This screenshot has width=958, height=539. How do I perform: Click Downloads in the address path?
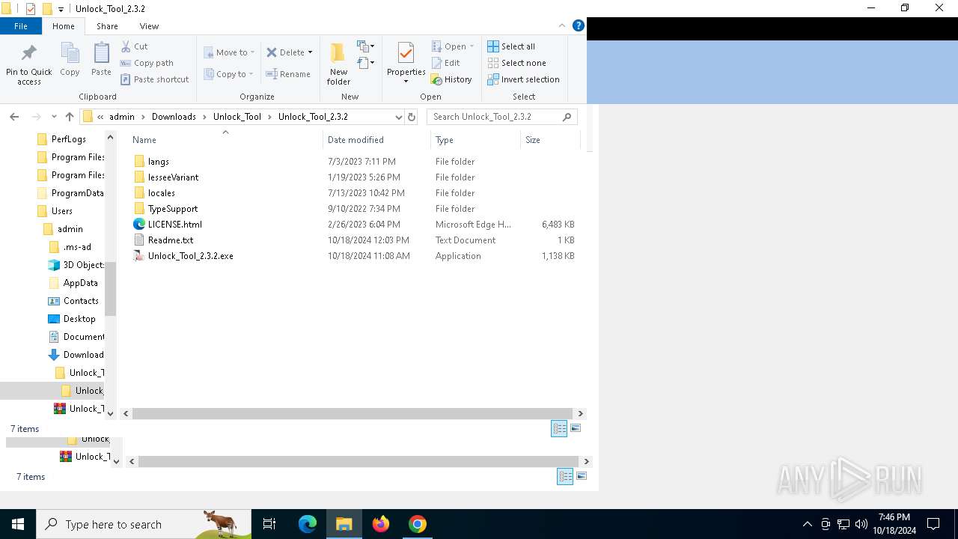(x=174, y=117)
